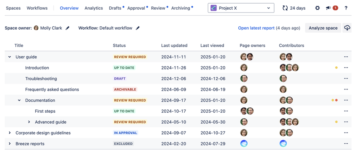Screen dimensions: 357x154
Task: Open the User guide row more actions menu
Action: click(x=346, y=57)
